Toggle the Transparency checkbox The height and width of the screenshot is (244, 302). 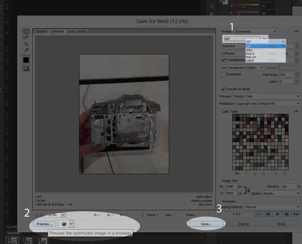tap(224, 60)
